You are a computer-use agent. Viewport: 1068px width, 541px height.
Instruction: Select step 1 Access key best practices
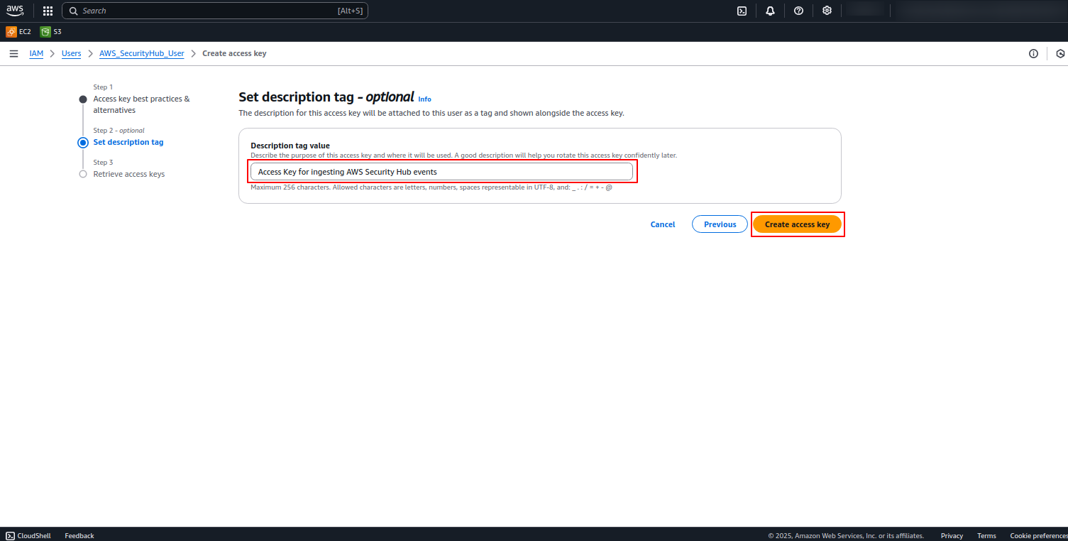coord(141,104)
